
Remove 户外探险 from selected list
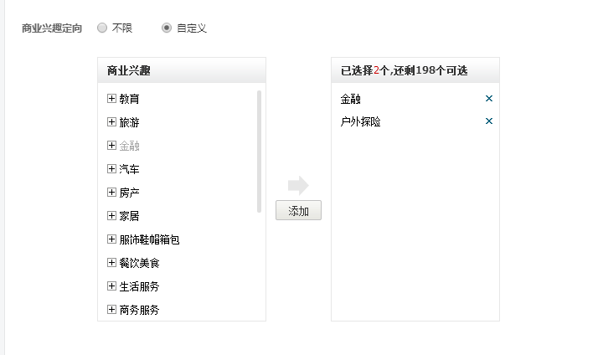489,121
